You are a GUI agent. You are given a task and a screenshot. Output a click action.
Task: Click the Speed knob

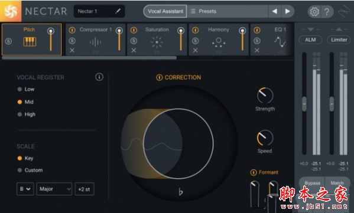tap(265, 137)
